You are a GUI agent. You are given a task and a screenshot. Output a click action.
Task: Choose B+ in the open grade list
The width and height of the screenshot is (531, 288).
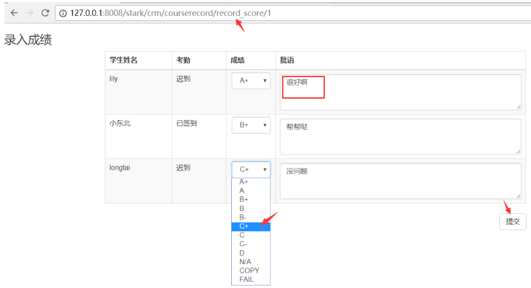coord(251,199)
